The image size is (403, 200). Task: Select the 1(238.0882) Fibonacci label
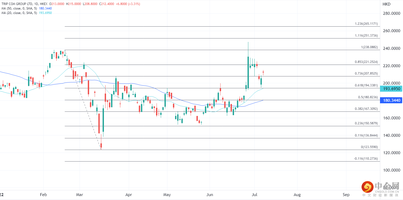tap(369, 47)
